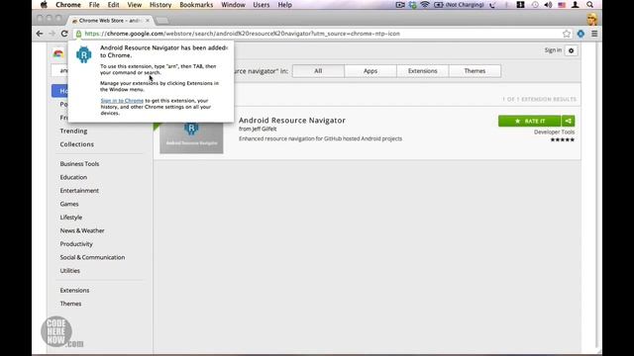Open Extensions in the sidebar
Screen dimensions: 634x356
[75, 290]
